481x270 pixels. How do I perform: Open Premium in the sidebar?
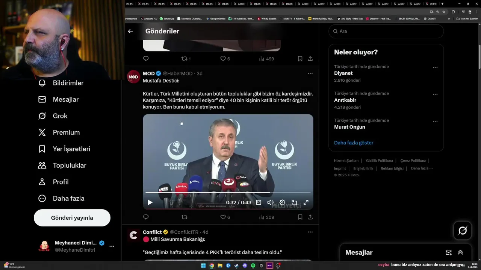click(x=59, y=132)
